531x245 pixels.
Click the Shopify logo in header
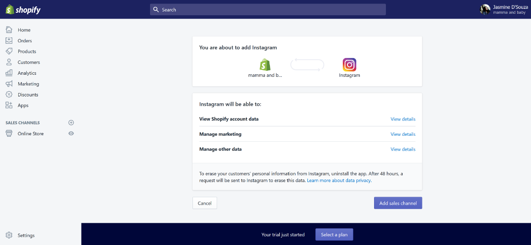click(x=23, y=9)
